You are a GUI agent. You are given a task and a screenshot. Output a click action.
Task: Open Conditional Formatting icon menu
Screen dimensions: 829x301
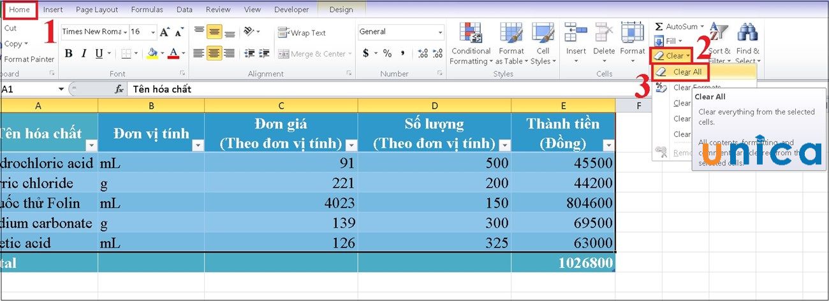point(471,33)
